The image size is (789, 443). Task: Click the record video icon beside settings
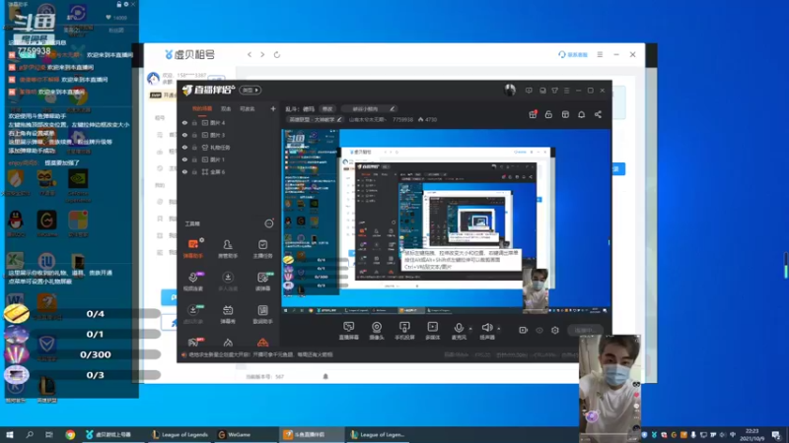click(x=524, y=330)
